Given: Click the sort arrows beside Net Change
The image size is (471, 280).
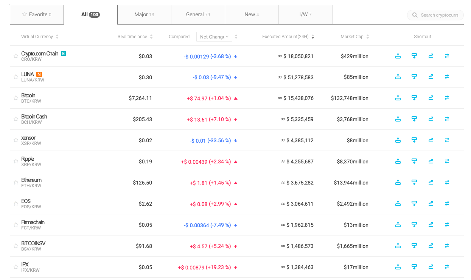Looking at the screenshot, I should tap(236, 37).
